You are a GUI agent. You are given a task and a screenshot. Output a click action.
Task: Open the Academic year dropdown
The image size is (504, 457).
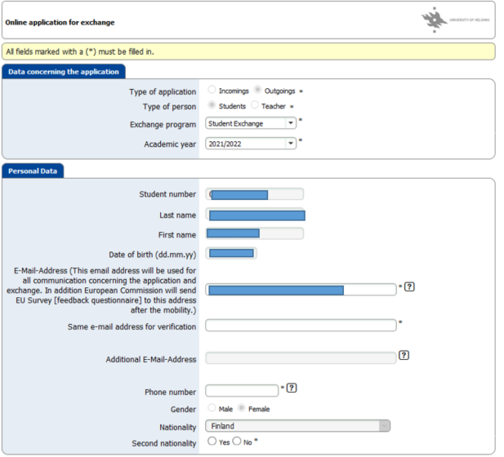click(x=290, y=144)
